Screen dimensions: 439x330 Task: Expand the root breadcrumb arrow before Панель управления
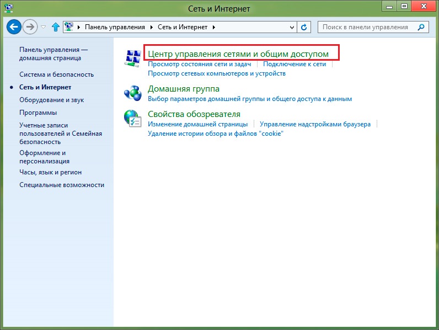[x=79, y=27]
